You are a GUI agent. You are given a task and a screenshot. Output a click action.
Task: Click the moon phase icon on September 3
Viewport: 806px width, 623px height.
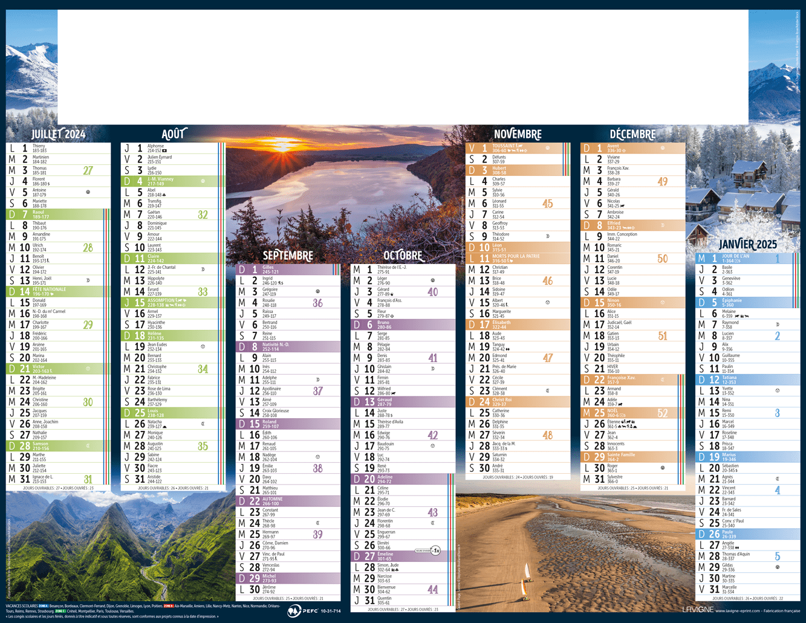pos(317,291)
